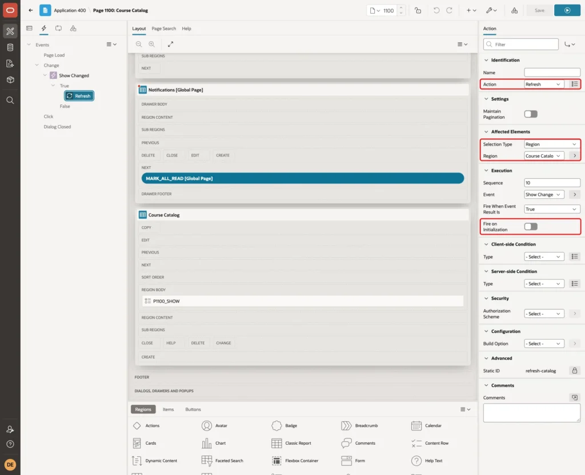Open the Event dropdown
The image size is (585, 475).
point(544,195)
